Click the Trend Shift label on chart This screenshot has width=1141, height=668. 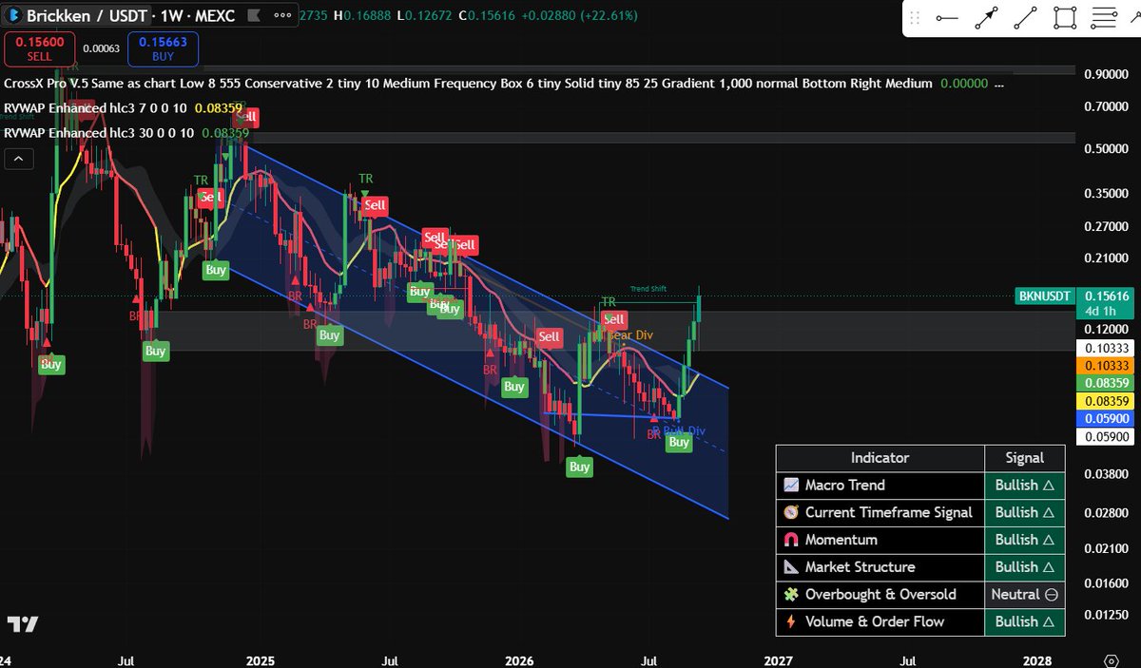point(648,289)
